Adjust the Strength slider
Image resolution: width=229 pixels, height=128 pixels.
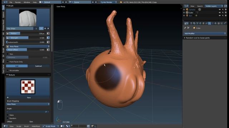tap(28, 38)
